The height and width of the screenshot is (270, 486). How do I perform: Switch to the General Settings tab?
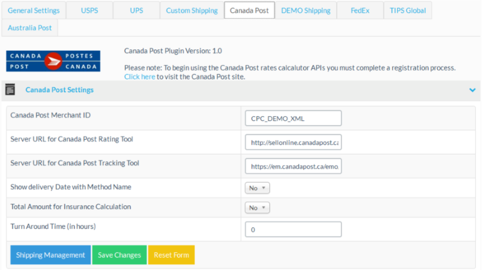click(x=33, y=10)
